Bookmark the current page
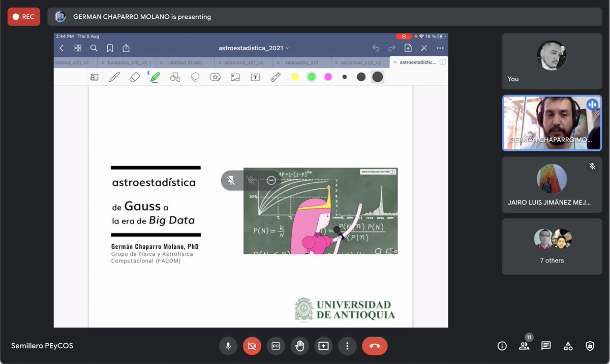 [110, 48]
